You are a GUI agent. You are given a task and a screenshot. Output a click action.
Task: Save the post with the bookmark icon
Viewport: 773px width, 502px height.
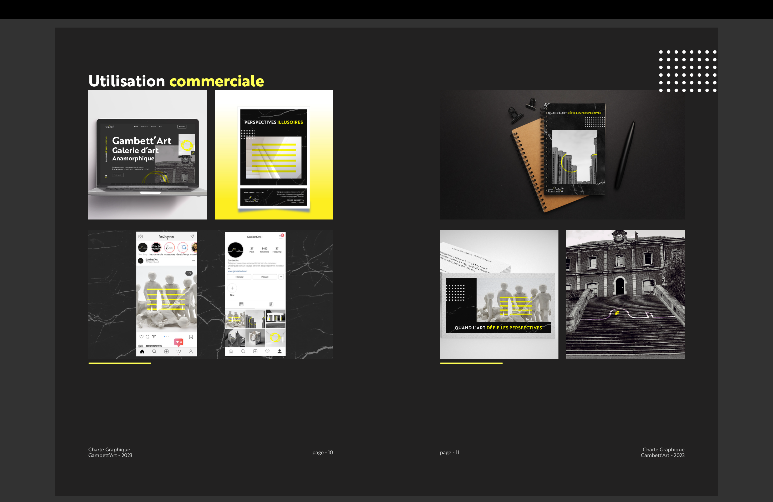(x=191, y=337)
